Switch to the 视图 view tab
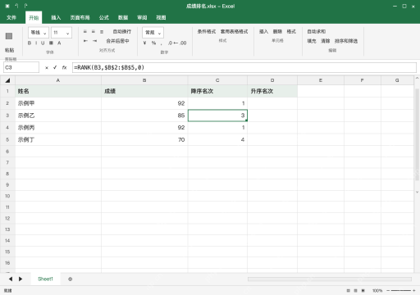The width and height of the screenshot is (420, 295). pos(161,18)
